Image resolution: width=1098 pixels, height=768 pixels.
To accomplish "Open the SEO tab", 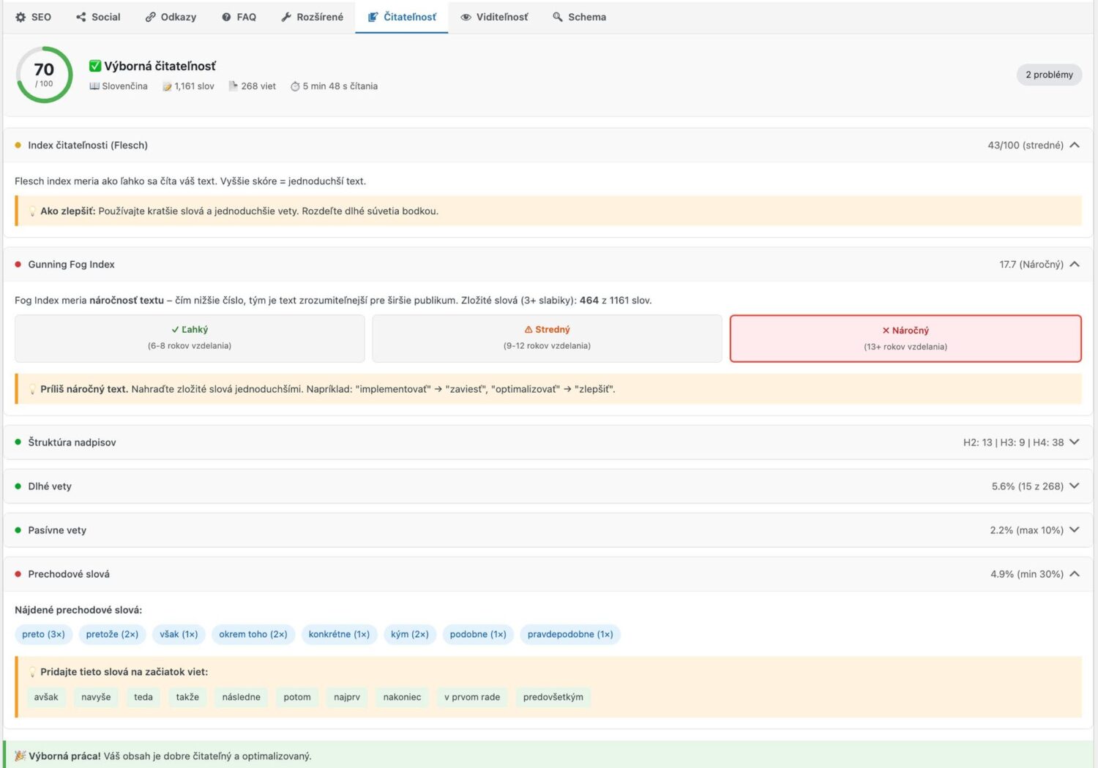I will tap(33, 17).
